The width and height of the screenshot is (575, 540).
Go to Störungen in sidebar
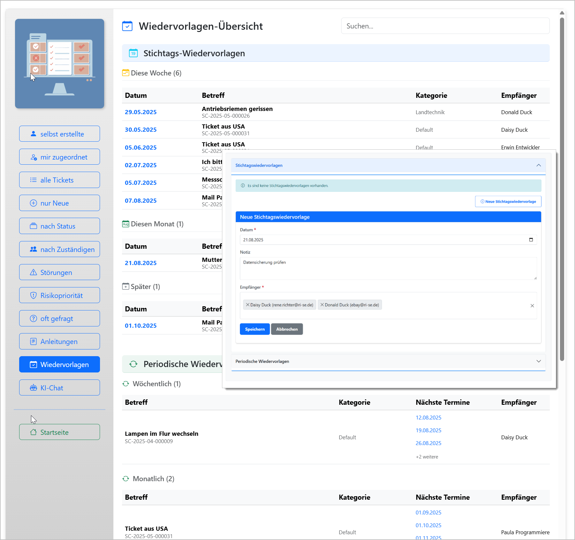pyautogui.click(x=59, y=272)
